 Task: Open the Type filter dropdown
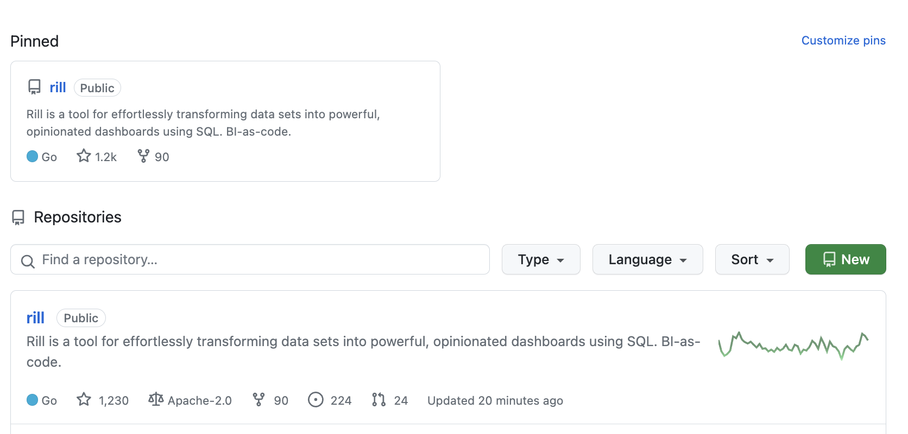click(x=541, y=259)
